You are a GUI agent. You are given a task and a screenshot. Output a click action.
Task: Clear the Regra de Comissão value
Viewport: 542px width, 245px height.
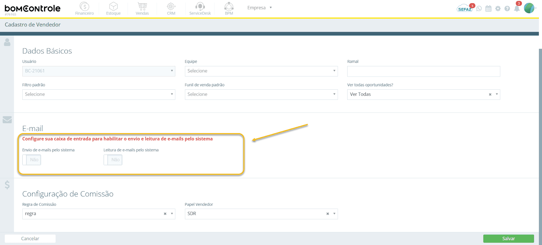[165, 214]
